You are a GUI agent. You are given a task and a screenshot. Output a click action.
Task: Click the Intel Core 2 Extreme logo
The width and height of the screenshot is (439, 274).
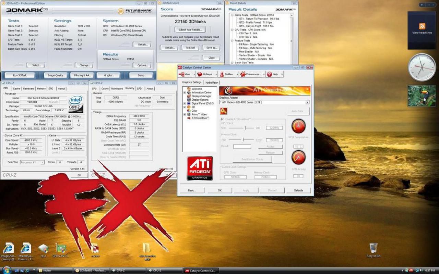76,104
